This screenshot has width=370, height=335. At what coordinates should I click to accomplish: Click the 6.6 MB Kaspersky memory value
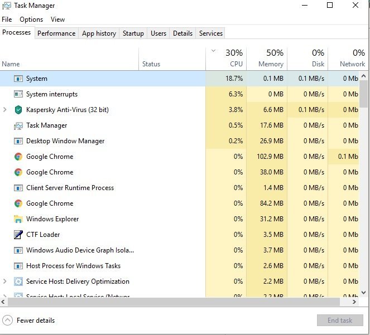273,110
